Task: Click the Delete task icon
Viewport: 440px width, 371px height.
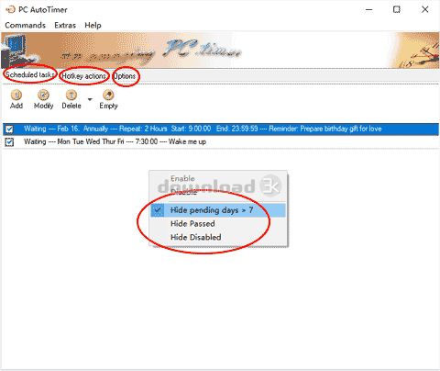Action: [x=71, y=95]
